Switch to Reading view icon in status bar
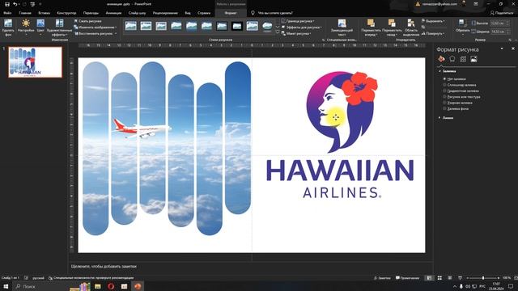The image size is (518, 291). click(x=450, y=278)
